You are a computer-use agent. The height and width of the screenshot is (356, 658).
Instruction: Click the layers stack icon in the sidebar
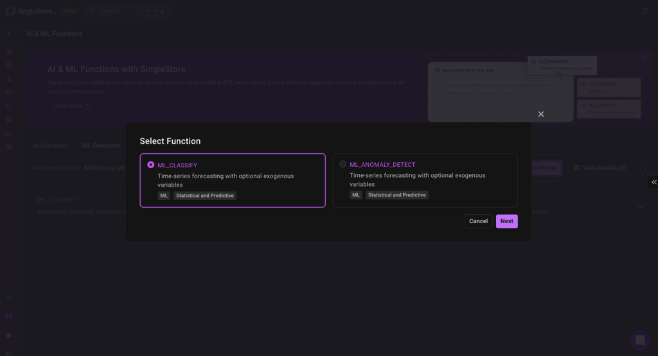tap(8, 120)
